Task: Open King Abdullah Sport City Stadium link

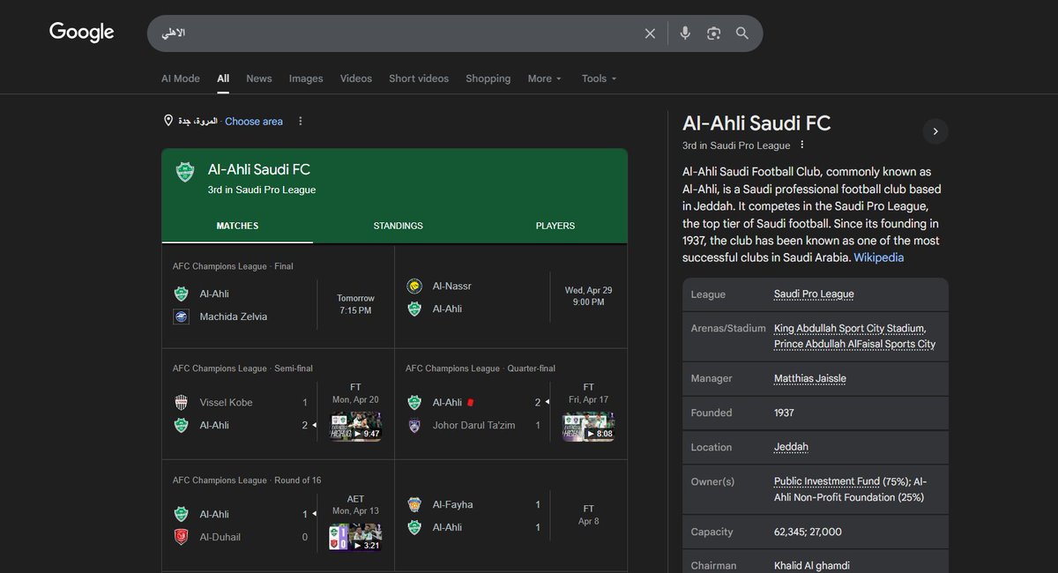Action: [x=850, y=328]
